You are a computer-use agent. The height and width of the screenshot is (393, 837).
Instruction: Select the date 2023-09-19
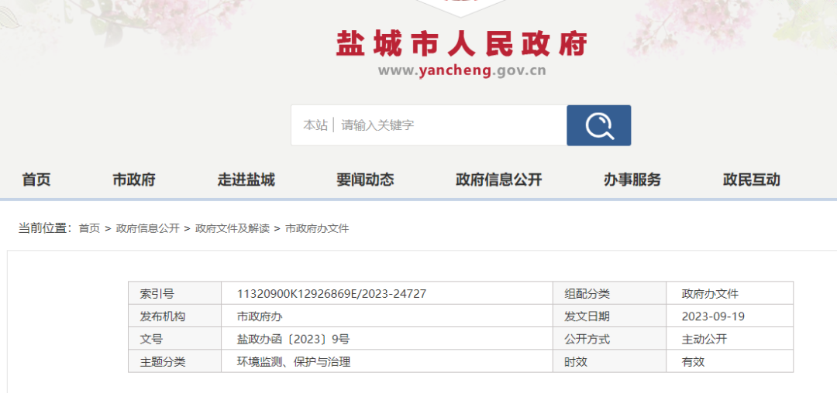click(713, 316)
